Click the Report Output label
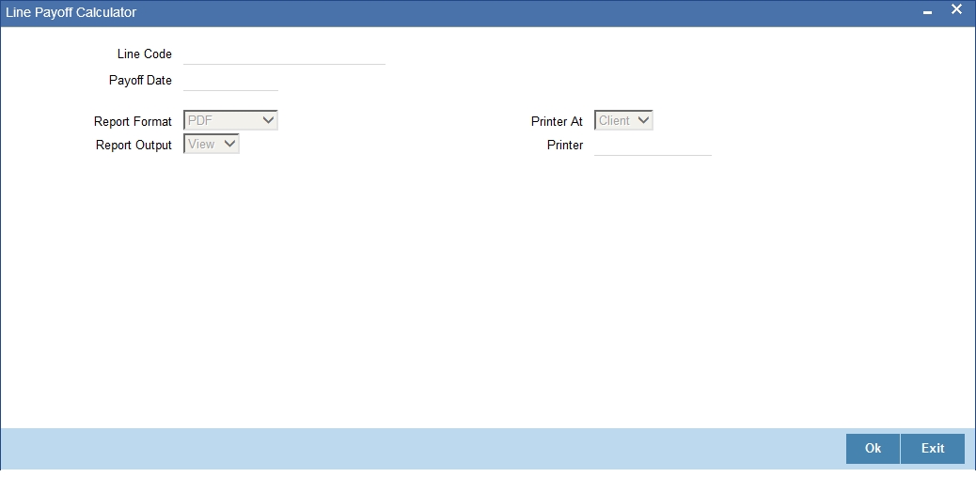 click(134, 145)
